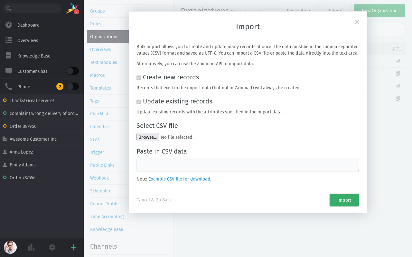Open the Awesome Customer Inc. tab
This screenshot has width=412, height=257.
(x=42, y=139)
